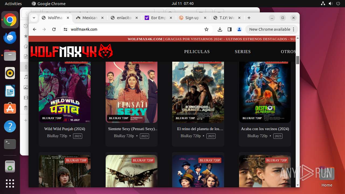Open Files manager from the dock
The width and height of the screenshot is (345, 194).
coord(10,56)
